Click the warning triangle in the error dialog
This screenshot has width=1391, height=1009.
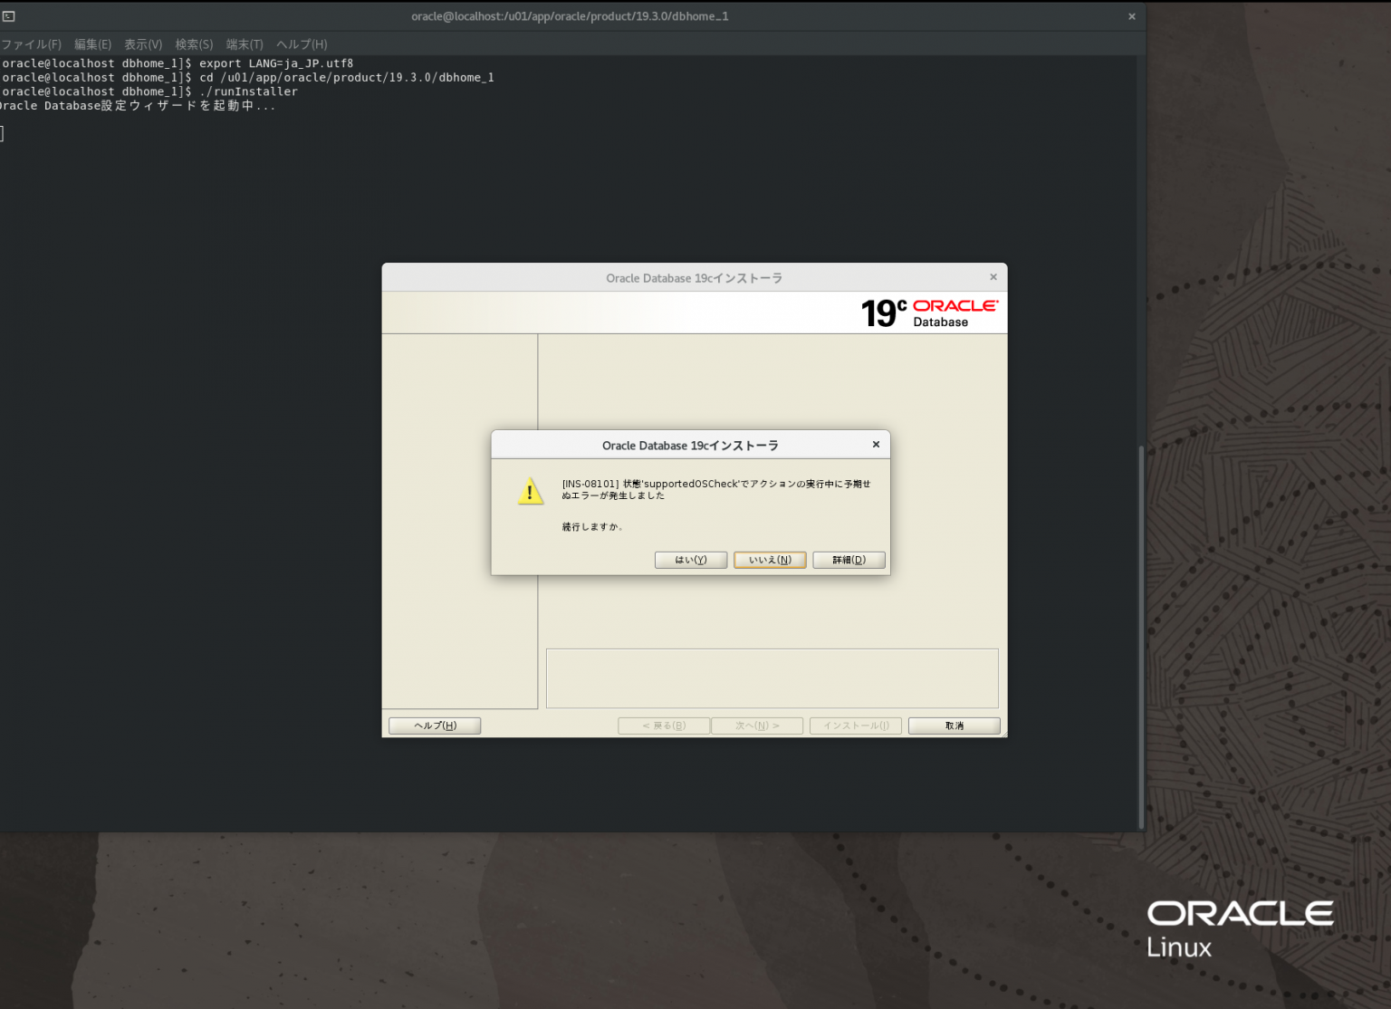click(x=530, y=492)
